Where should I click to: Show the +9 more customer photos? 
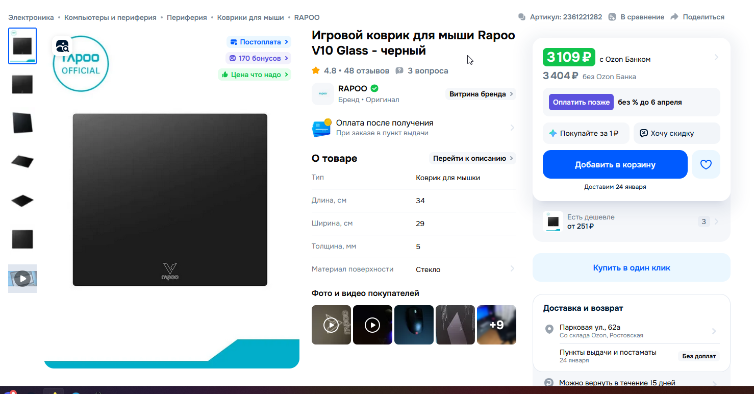496,325
